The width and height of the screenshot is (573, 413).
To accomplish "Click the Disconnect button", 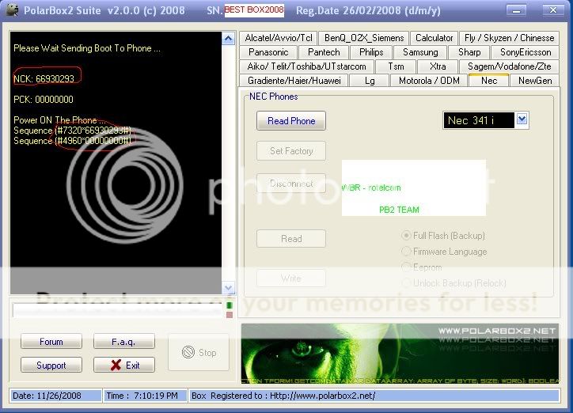I will tap(291, 183).
